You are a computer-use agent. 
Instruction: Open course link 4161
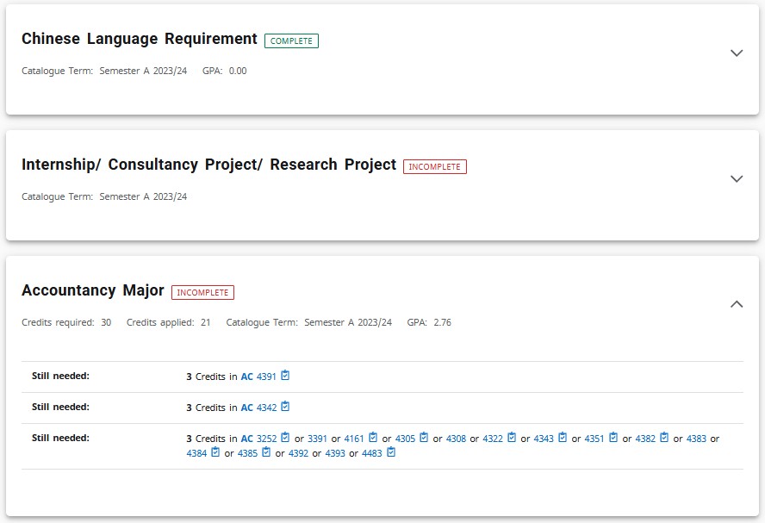click(x=354, y=439)
